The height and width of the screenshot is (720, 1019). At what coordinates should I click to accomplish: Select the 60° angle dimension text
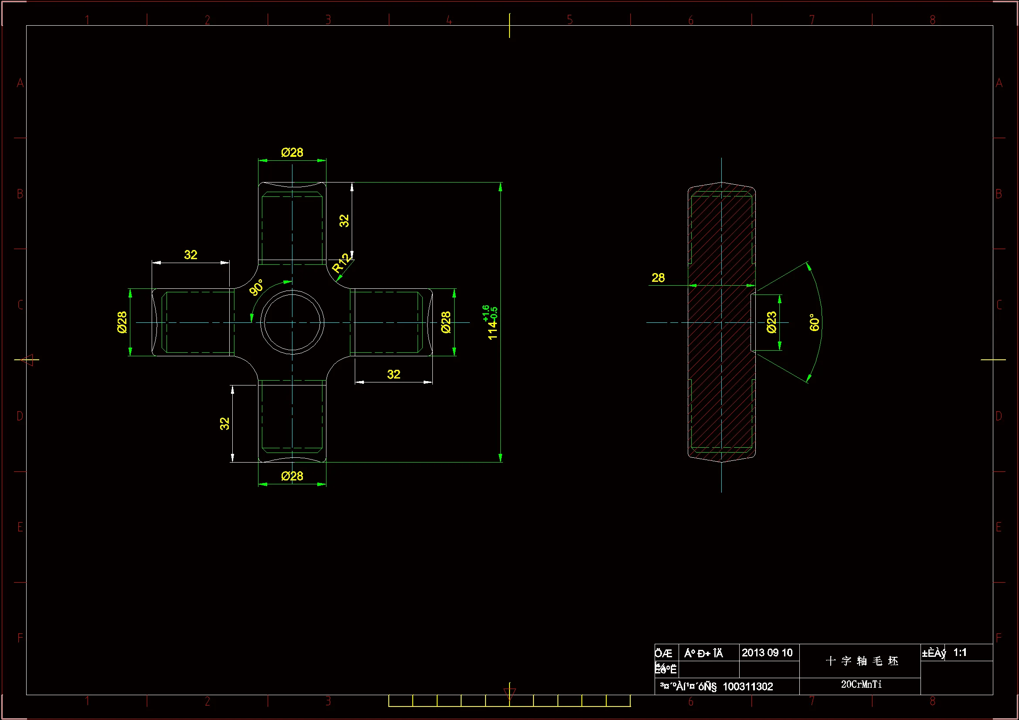814,322
